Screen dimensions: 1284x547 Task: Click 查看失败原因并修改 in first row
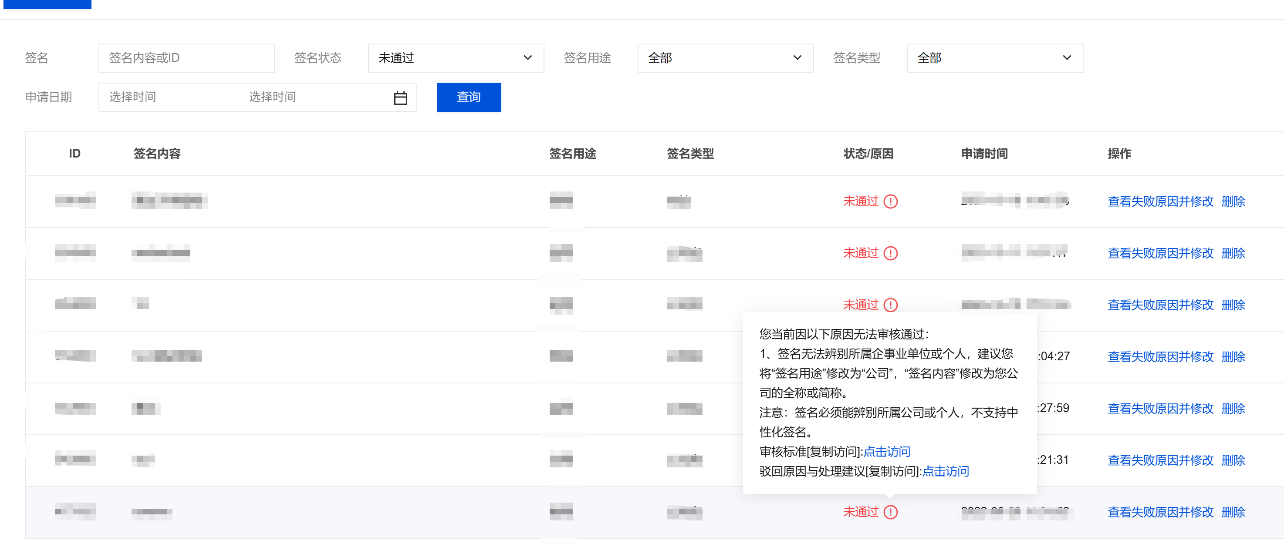pos(1160,201)
